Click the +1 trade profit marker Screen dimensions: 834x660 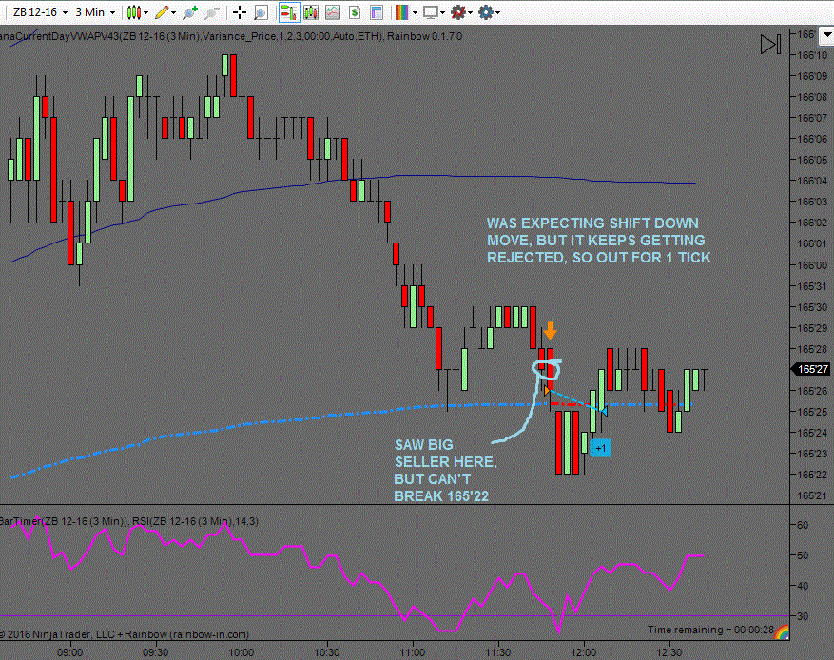click(x=600, y=448)
